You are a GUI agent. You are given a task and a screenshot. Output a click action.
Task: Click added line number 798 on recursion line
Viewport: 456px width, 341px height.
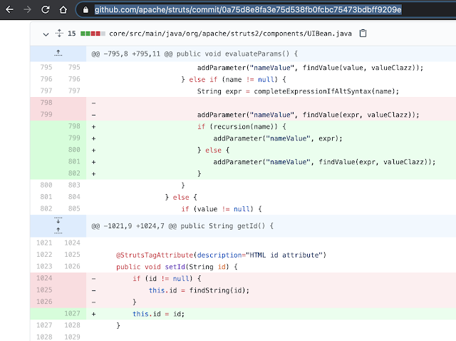[x=74, y=126]
